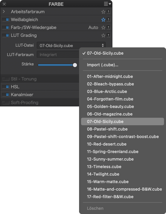Open the FARBE panel options menu icon

108,4
